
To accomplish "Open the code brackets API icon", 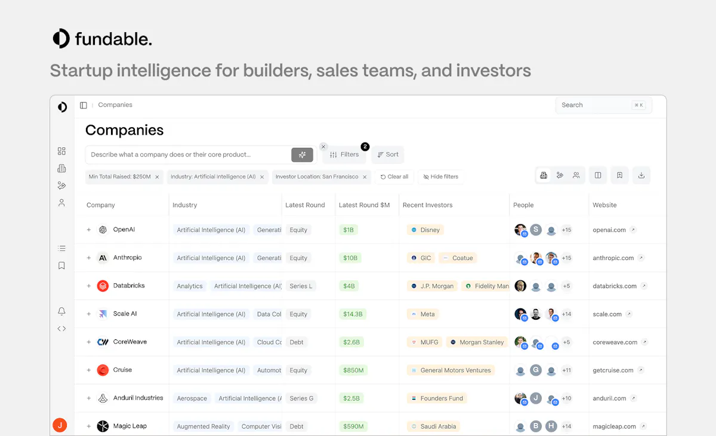I will pos(61,329).
